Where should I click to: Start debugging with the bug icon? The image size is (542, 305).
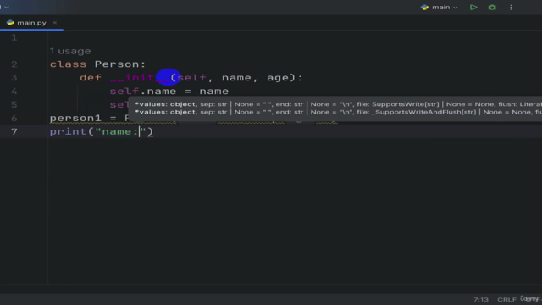pyautogui.click(x=492, y=8)
